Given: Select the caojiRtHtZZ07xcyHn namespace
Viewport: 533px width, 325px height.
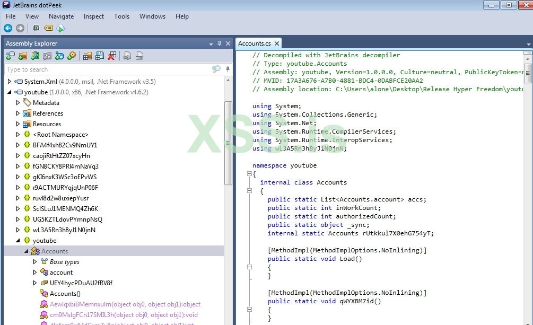Looking at the screenshot, I should point(62,156).
